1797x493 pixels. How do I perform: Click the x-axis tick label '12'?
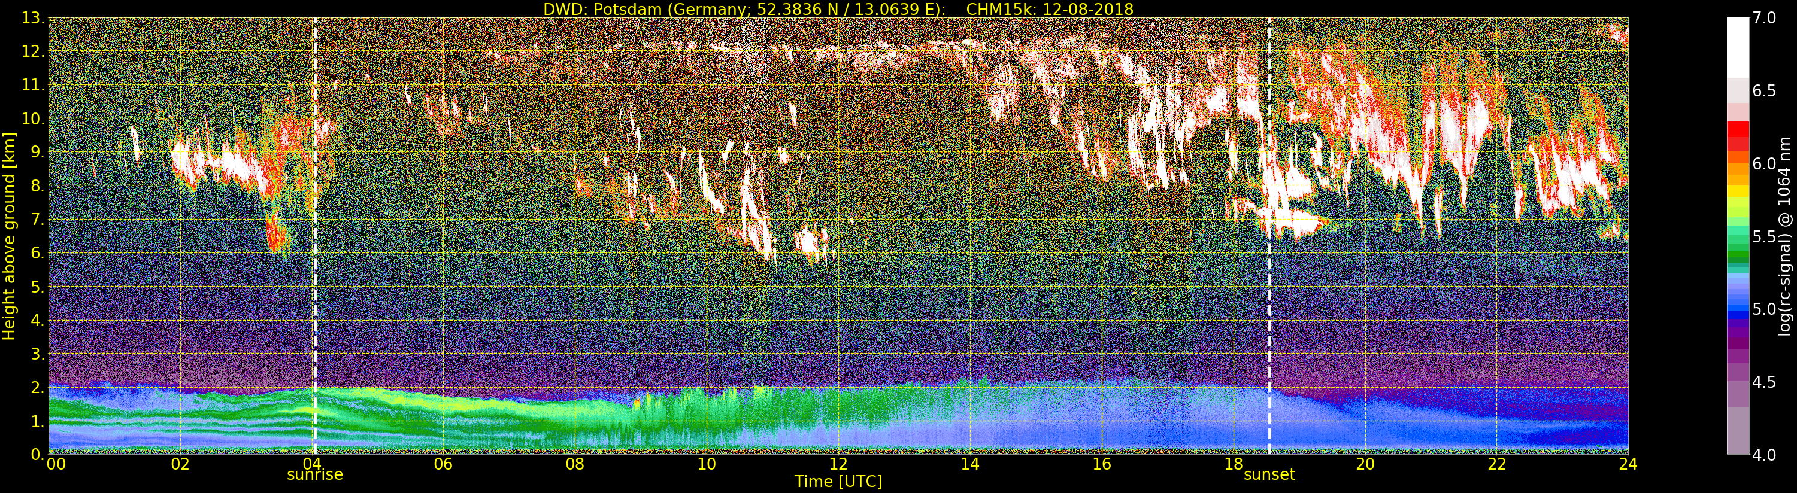click(838, 464)
